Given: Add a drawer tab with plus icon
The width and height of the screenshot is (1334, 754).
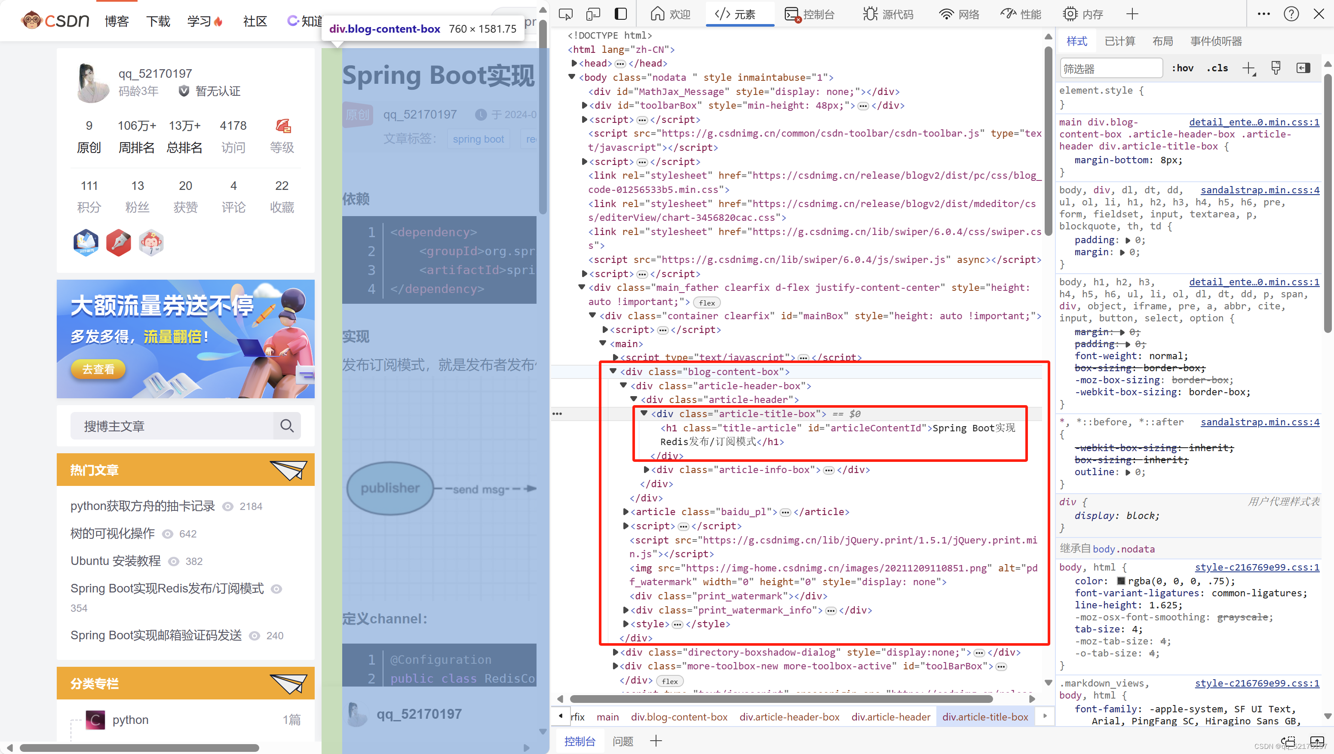Looking at the screenshot, I should [x=656, y=741].
